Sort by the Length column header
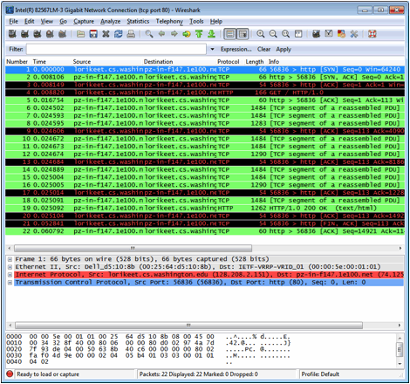 point(255,62)
